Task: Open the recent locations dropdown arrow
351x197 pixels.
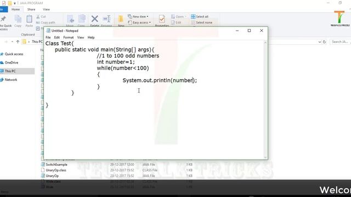Action: 12,42
